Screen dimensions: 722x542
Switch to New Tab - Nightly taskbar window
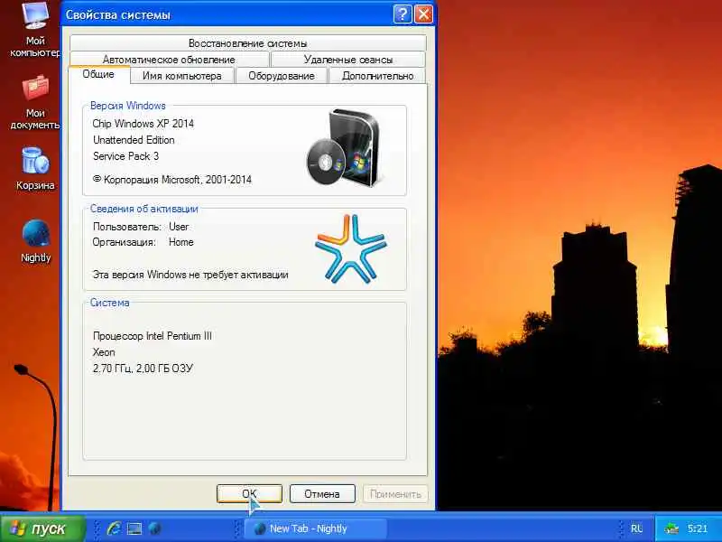[x=314, y=528]
